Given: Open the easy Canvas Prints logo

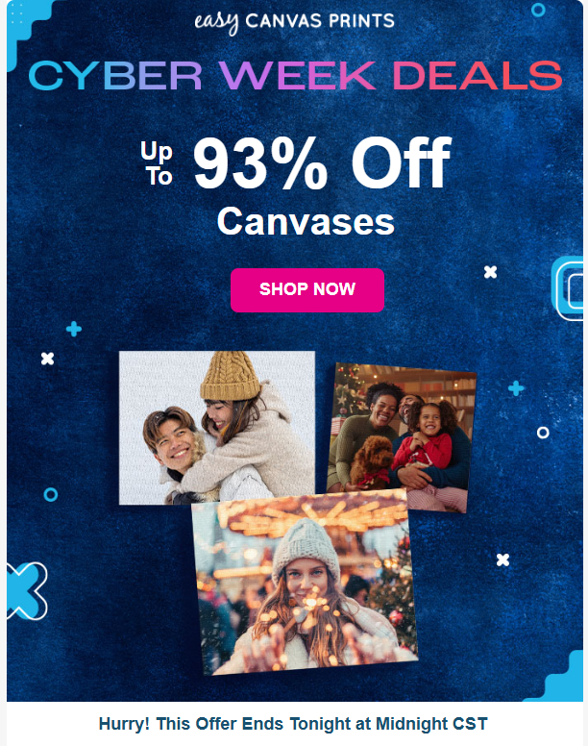Looking at the screenshot, I should point(295,22).
